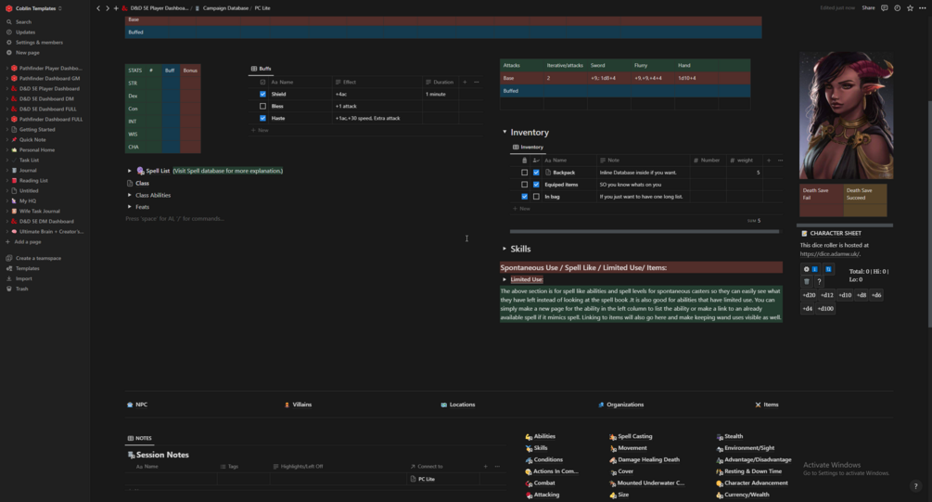
Task: Roll the d20 dice button
Action: pyautogui.click(x=809, y=295)
